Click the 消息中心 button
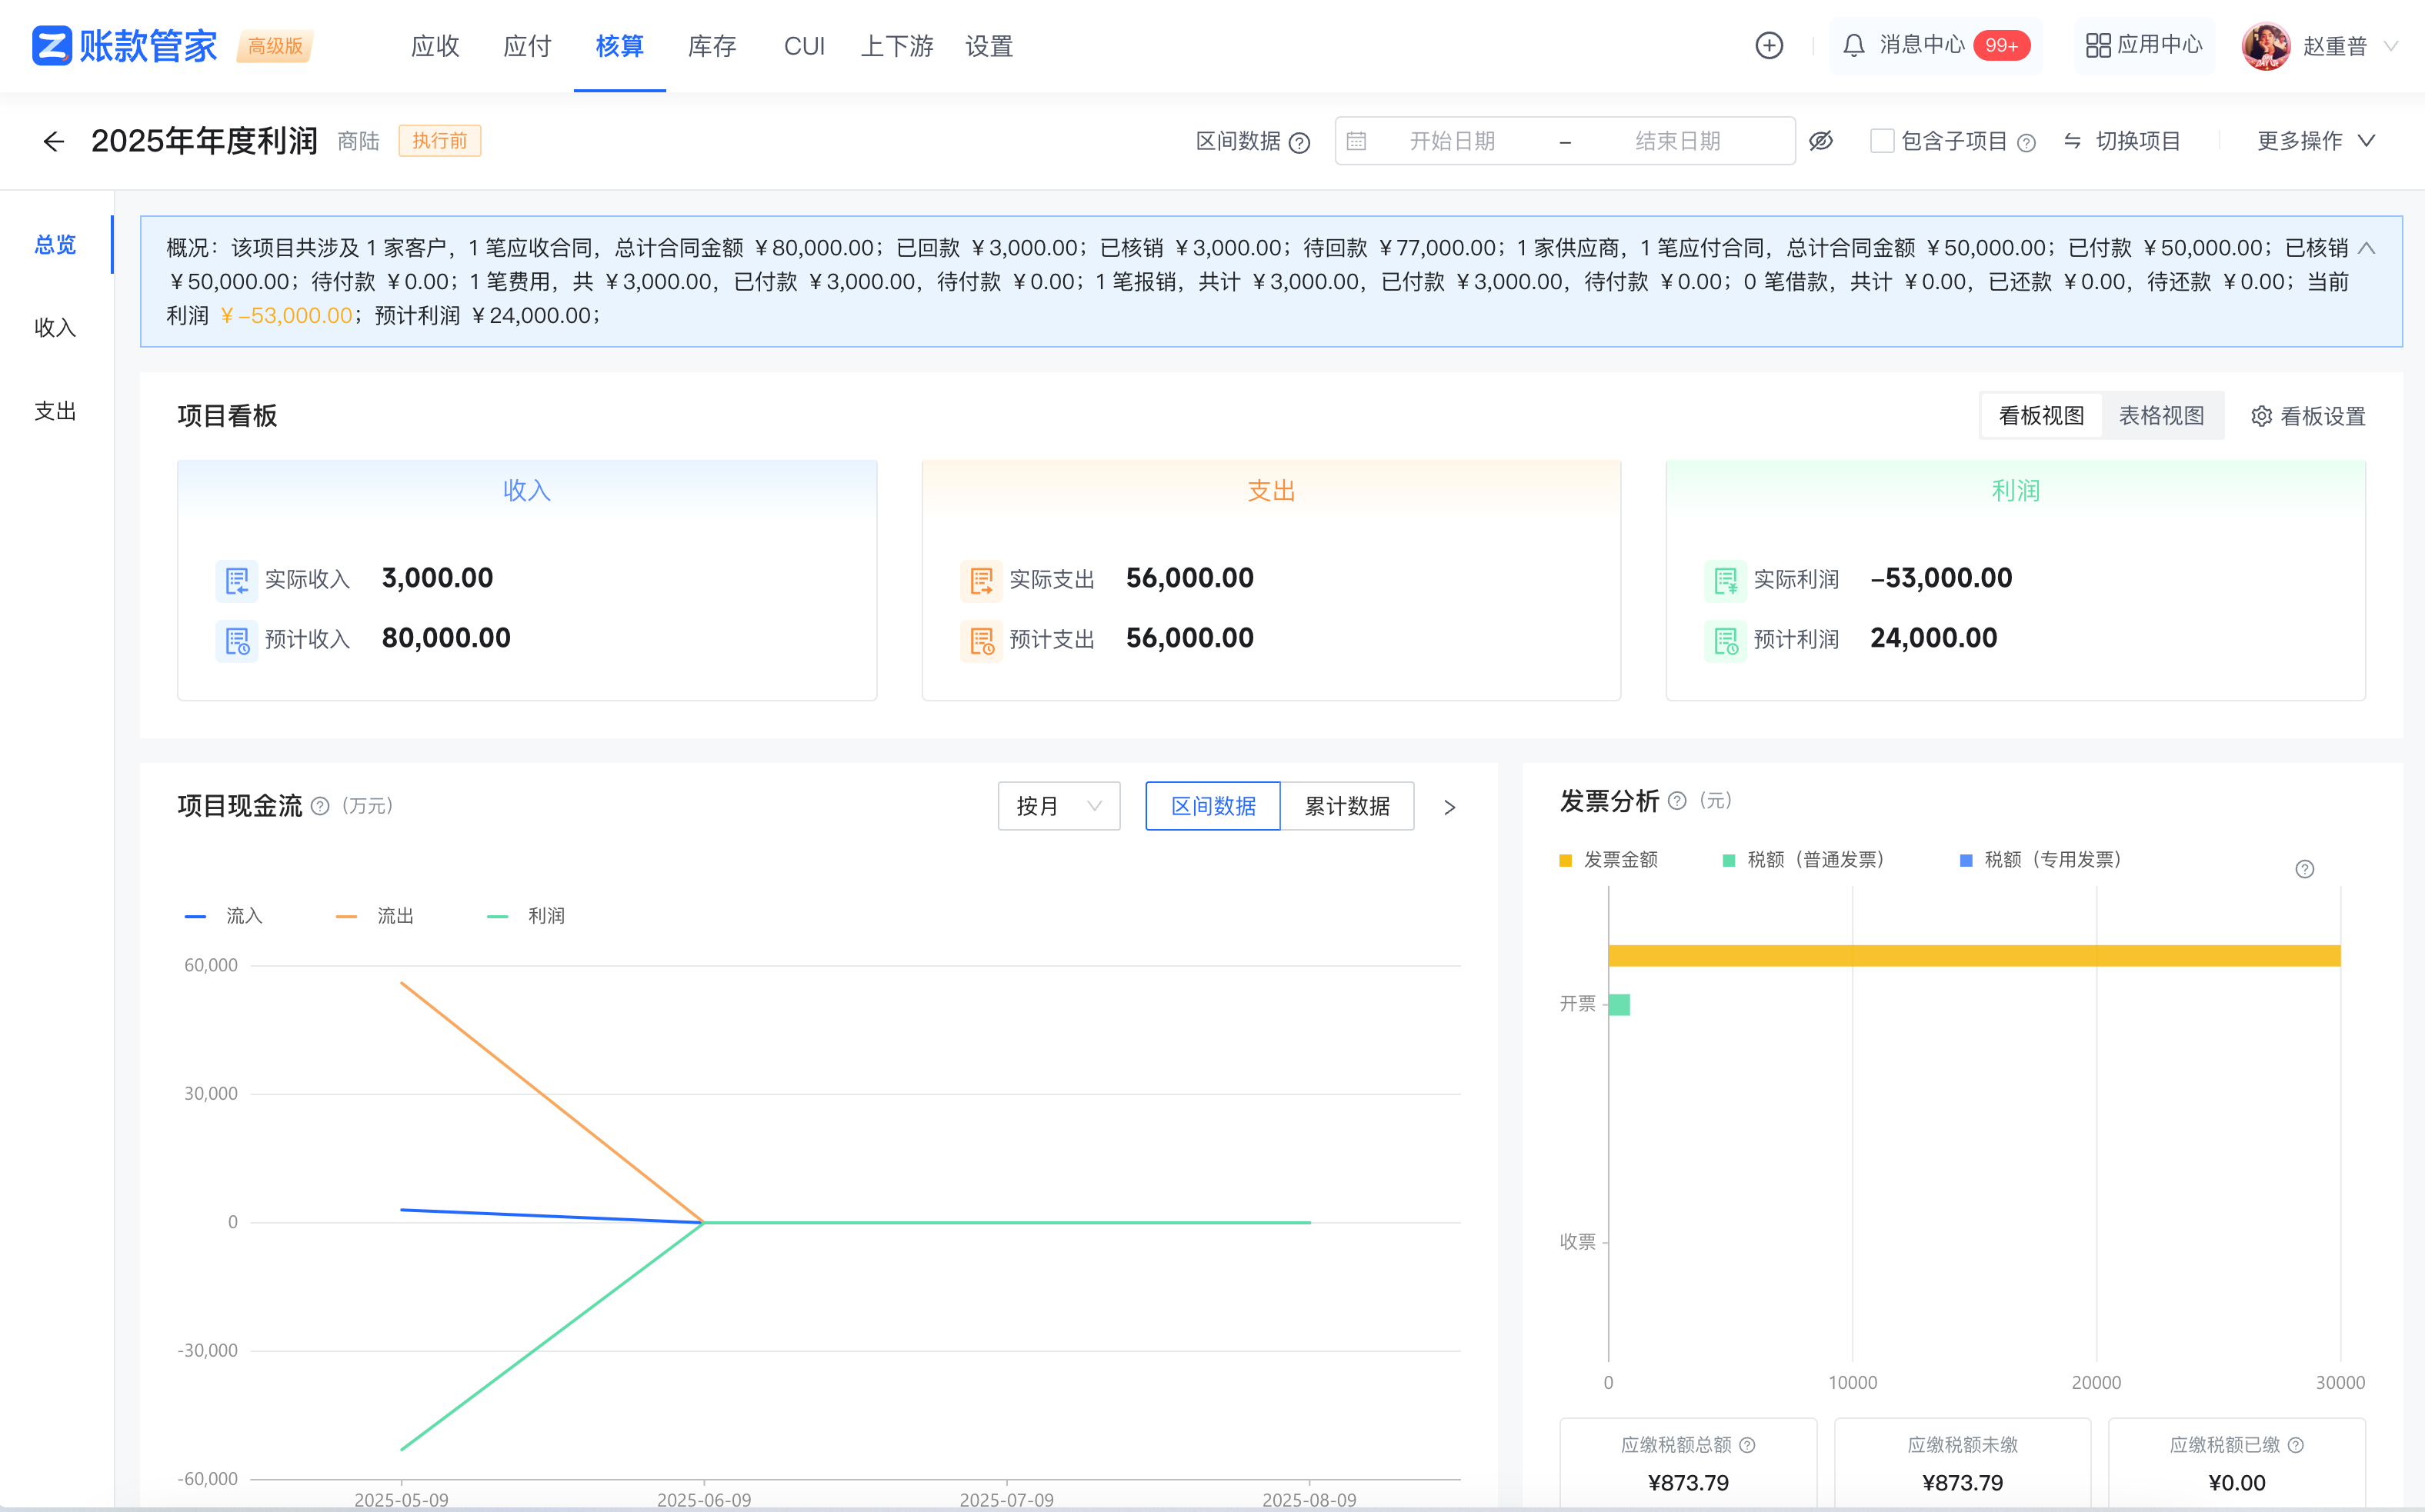This screenshot has width=2425, height=1512. tap(1935, 46)
